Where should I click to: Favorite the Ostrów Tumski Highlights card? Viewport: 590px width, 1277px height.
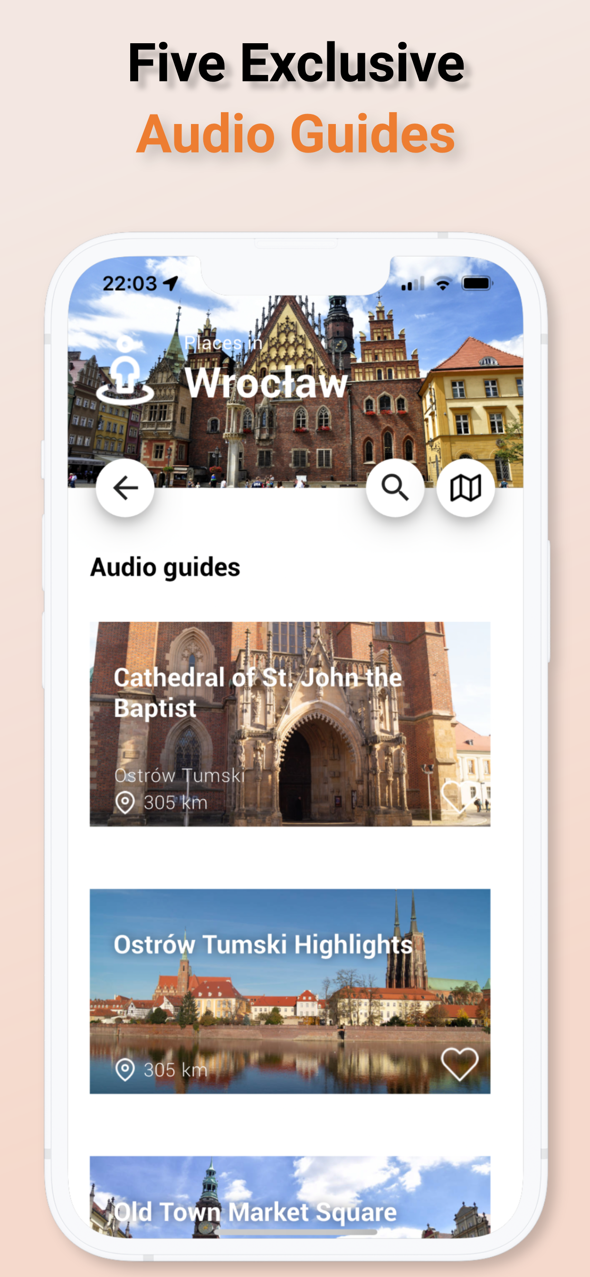coord(460,1064)
